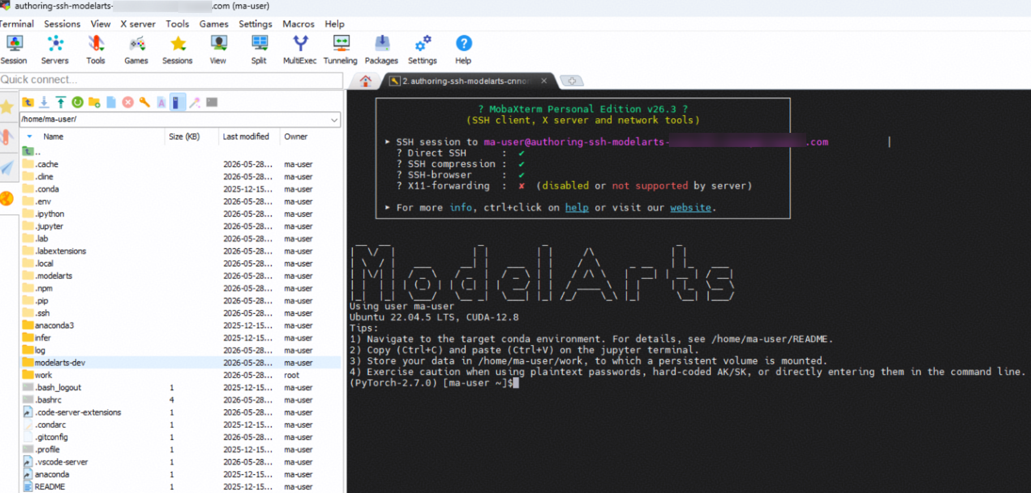Open the Terminal menu
Screen dimensions: 1031x493
point(16,24)
